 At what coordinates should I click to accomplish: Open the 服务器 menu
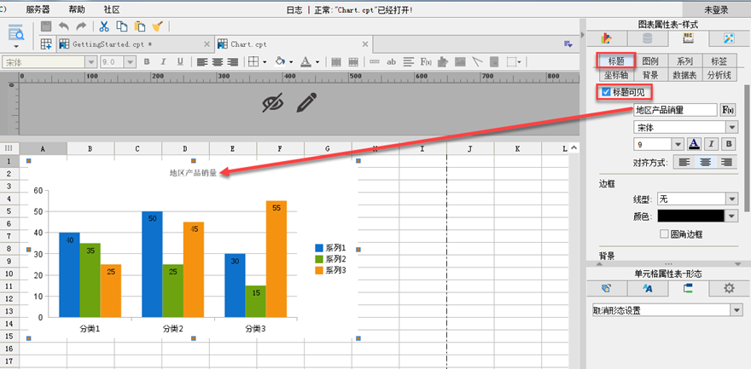point(38,9)
